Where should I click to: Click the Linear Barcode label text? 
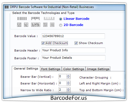click(x=77, y=19)
